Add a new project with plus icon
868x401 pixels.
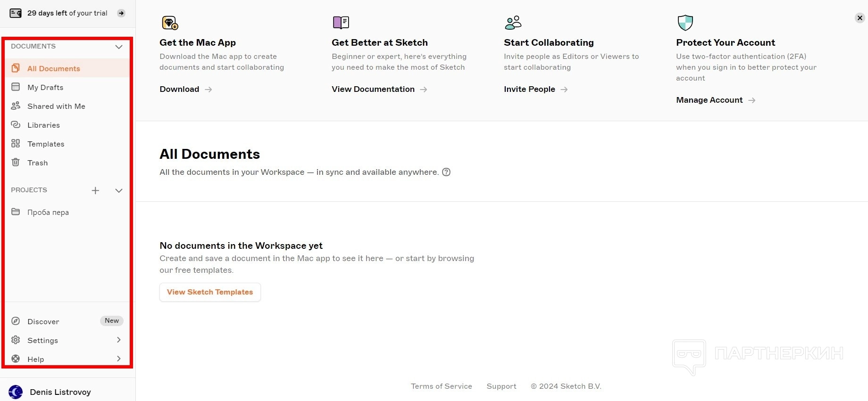pos(95,190)
